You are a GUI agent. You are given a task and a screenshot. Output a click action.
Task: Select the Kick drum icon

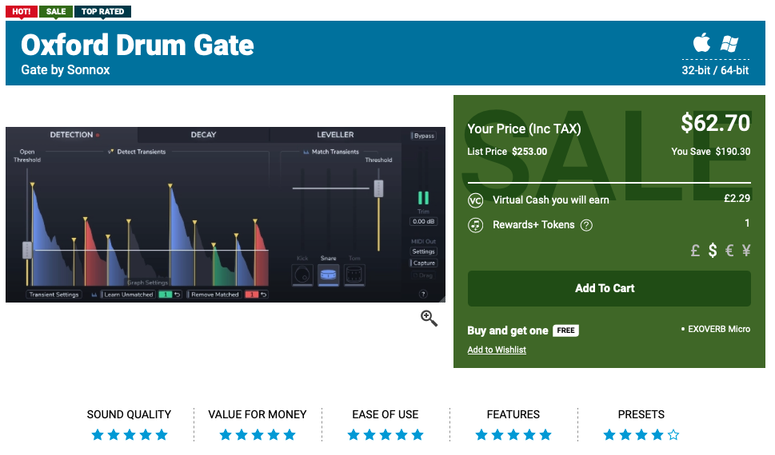[x=302, y=275]
